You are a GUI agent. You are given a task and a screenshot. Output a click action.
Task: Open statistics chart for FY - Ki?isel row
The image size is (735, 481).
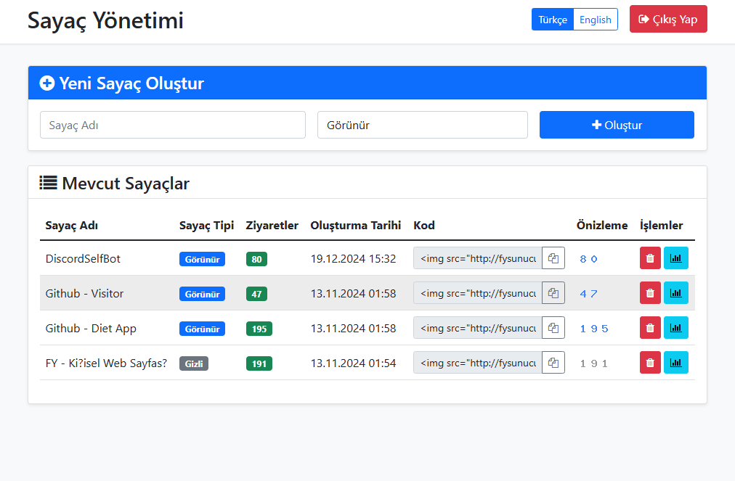(x=676, y=363)
